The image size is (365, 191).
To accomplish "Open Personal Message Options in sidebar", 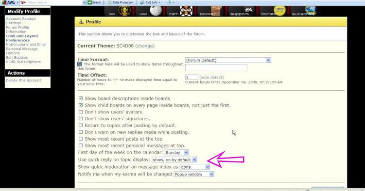I will 22,51.
